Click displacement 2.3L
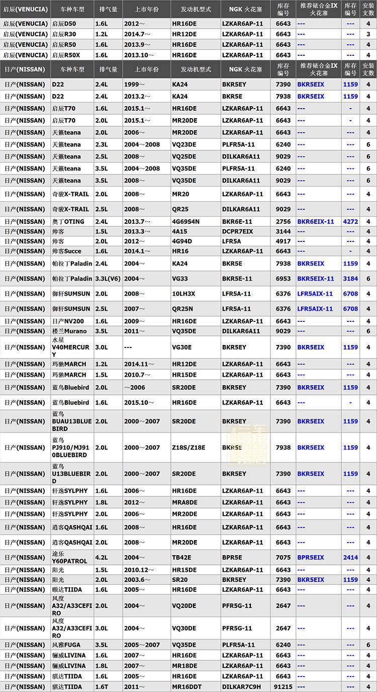This screenshot has width=377, height=692. coord(102,145)
